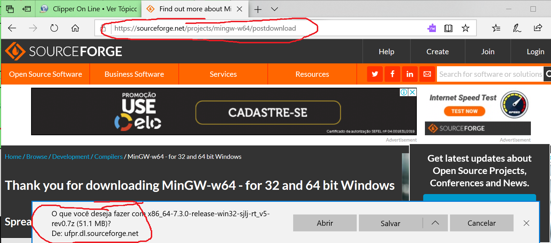Refresh the current page
551x243 pixels.
coord(54,28)
